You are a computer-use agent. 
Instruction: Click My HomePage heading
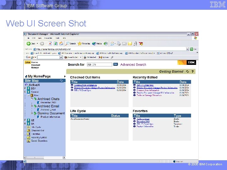pos(39,76)
